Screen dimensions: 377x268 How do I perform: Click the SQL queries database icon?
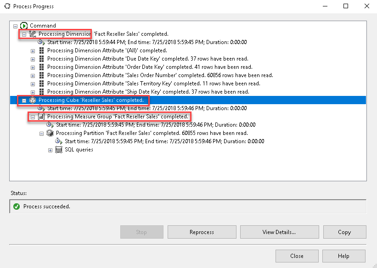tap(58, 149)
